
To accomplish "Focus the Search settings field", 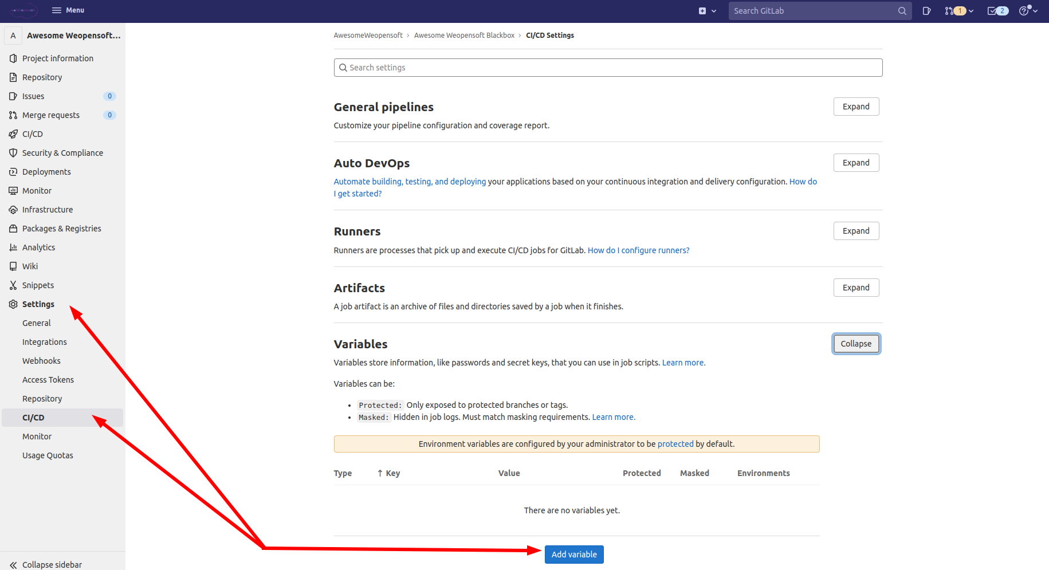I will pyautogui.click(x=608, y=68).
